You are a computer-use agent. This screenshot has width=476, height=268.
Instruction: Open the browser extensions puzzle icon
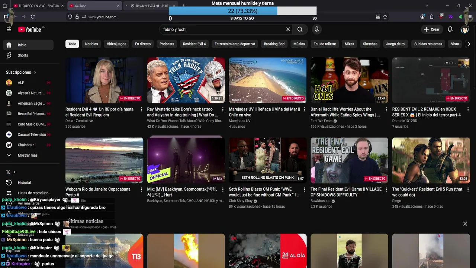[431, 17]
